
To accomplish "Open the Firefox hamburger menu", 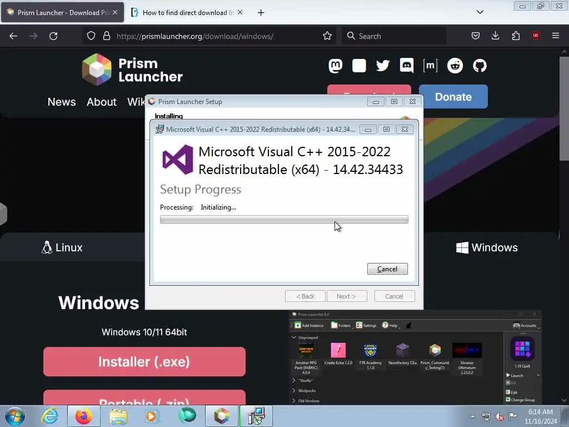I will coord(556,36).
